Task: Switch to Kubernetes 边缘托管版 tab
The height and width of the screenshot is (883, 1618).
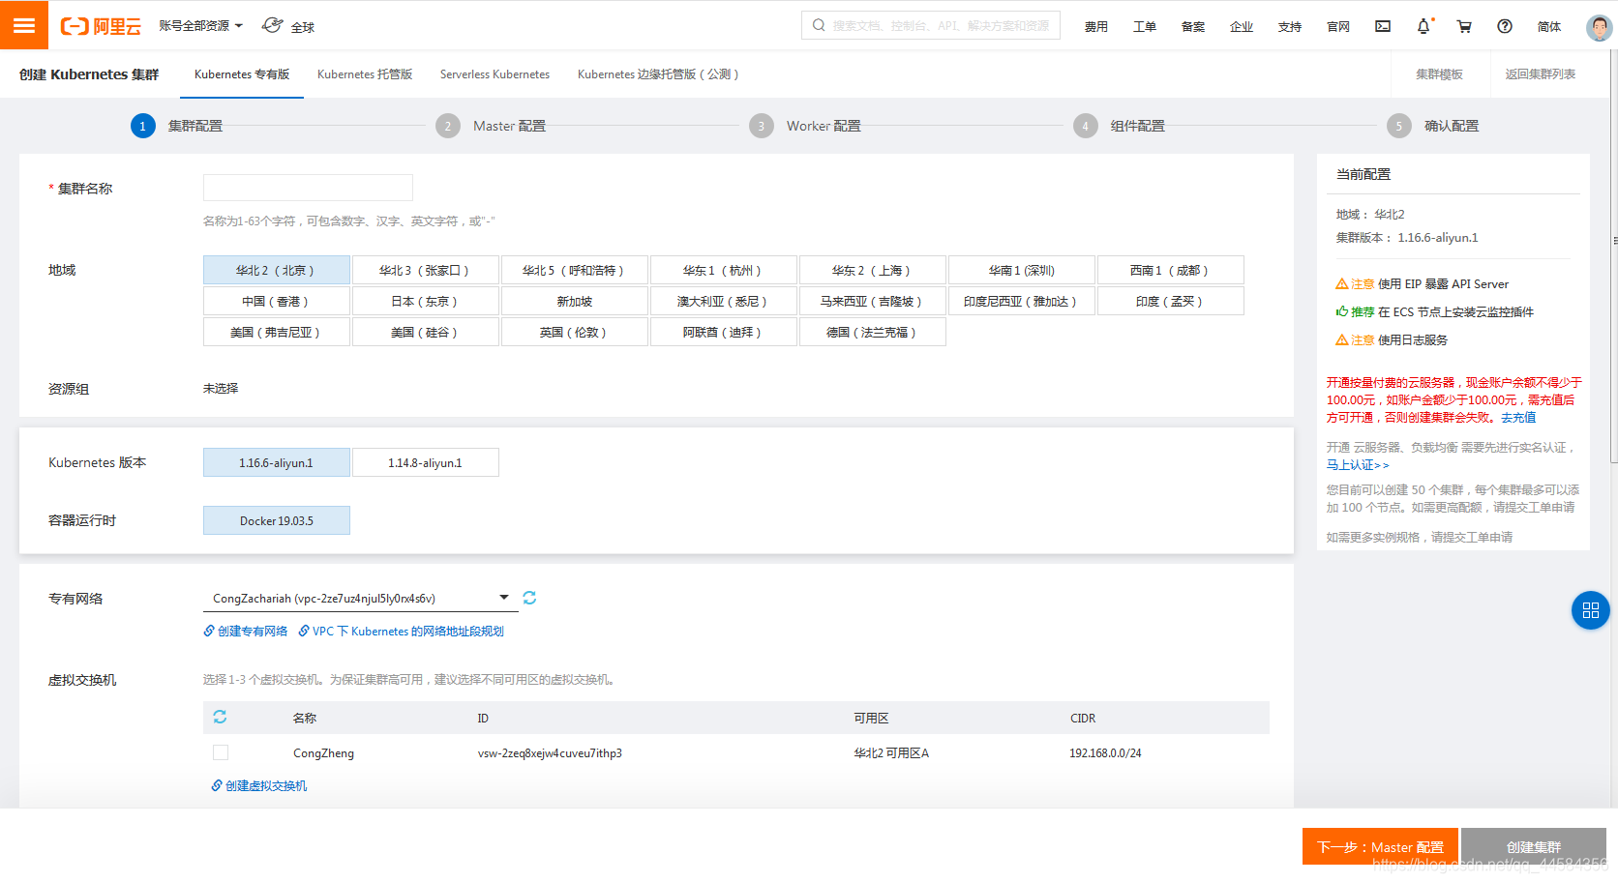Action: click(x=658, y=74)
